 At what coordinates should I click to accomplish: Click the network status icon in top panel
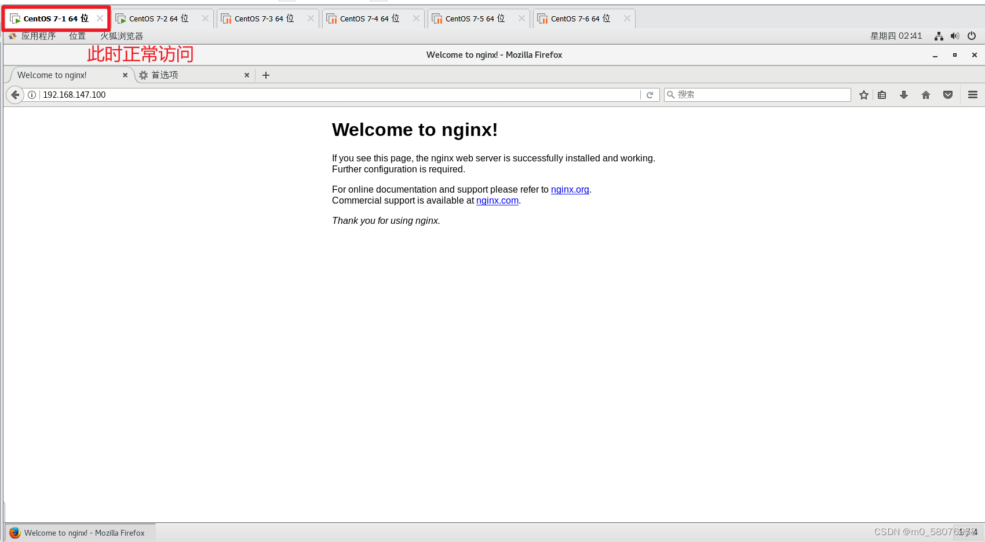pyautogui.click(x=939, y=36)
